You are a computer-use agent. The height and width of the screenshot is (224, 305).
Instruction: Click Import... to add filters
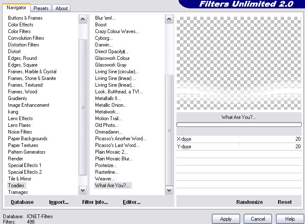click(59, 202)
